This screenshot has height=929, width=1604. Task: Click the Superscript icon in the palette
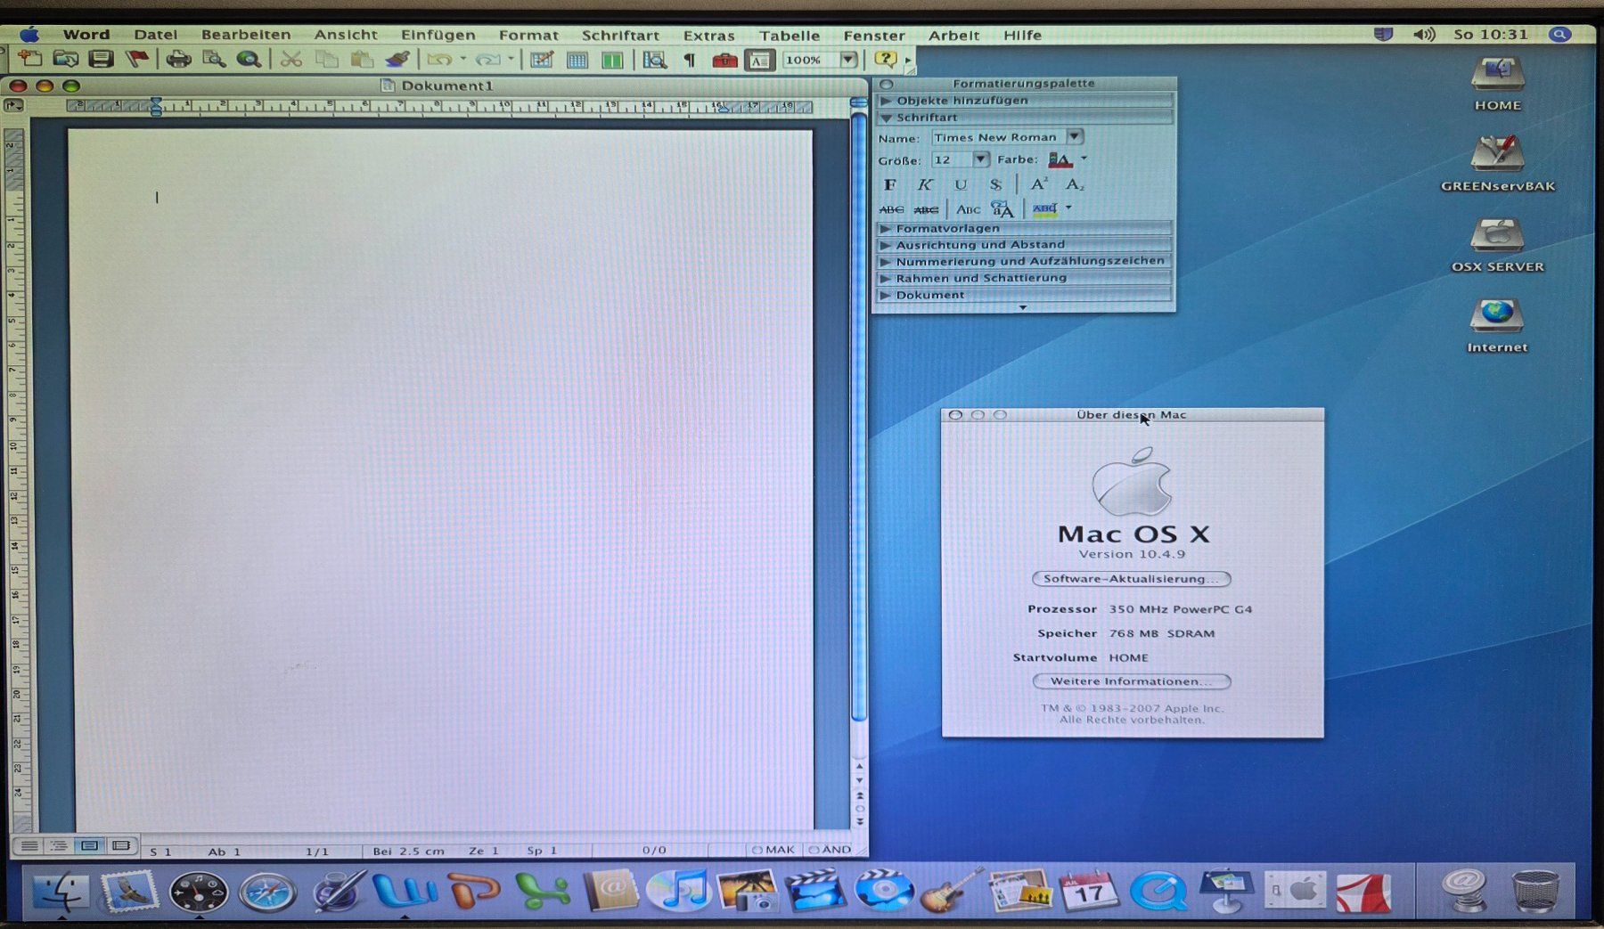1039,184
